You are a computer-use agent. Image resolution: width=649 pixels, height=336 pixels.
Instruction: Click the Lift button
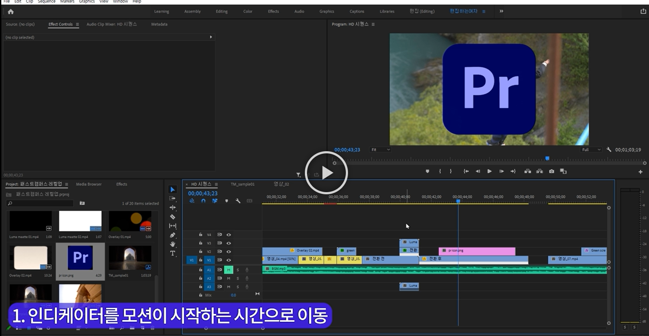point(527,171)
